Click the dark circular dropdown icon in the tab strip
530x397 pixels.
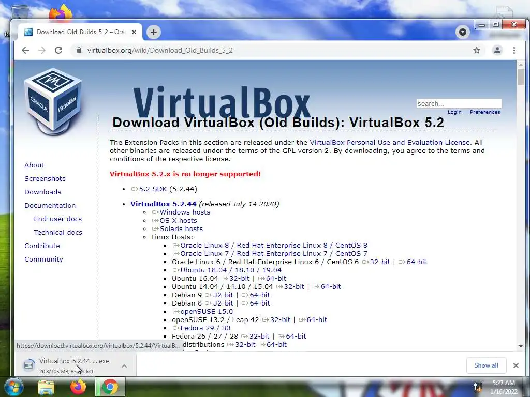462,32
